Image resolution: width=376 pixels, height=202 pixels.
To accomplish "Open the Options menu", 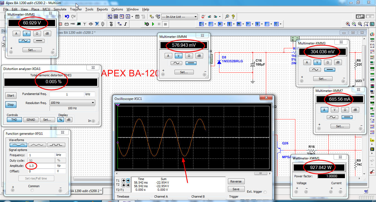I will (117, 9).
